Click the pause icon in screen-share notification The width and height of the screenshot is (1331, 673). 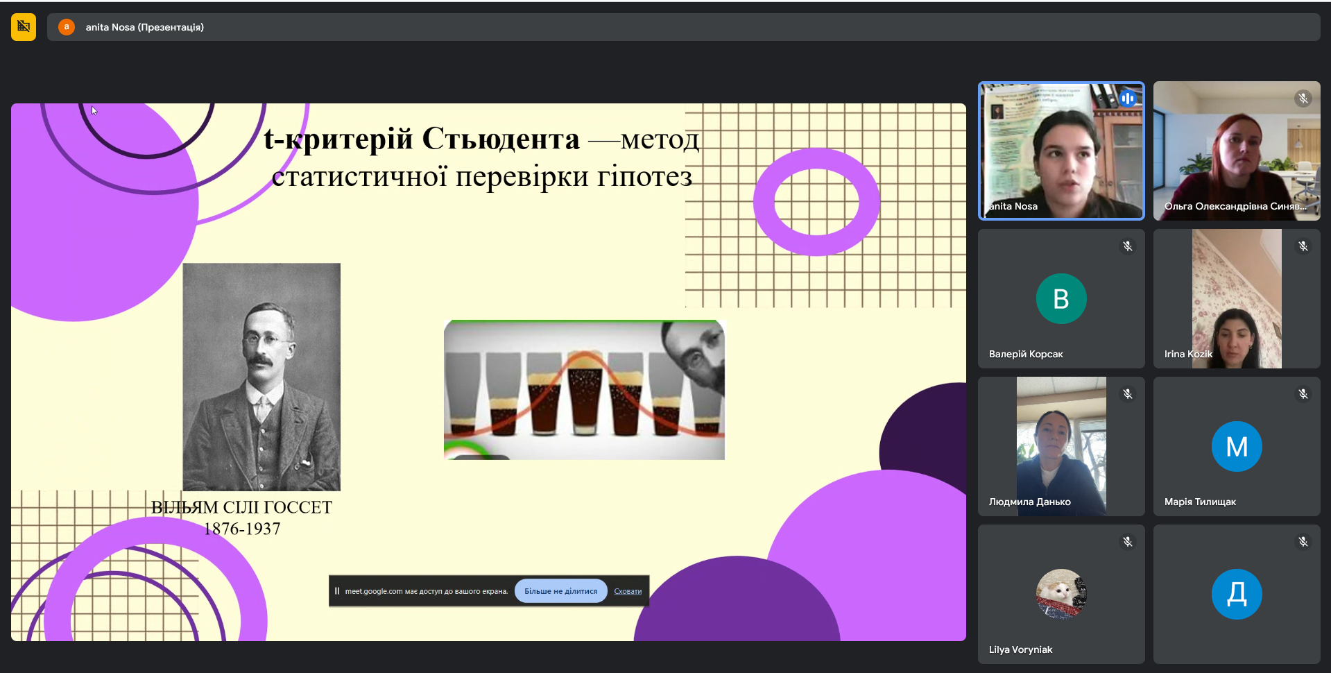pos(337,591)
